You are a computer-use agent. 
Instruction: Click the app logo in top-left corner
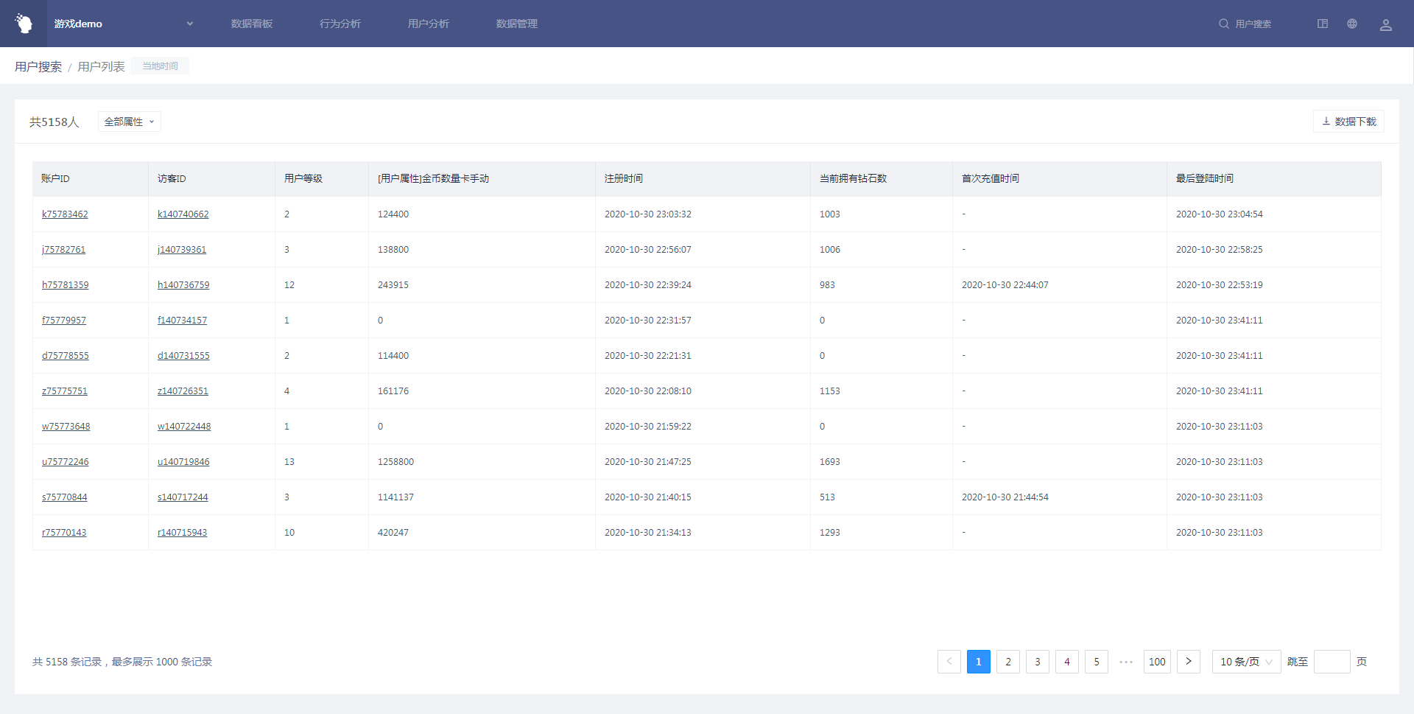24,24
